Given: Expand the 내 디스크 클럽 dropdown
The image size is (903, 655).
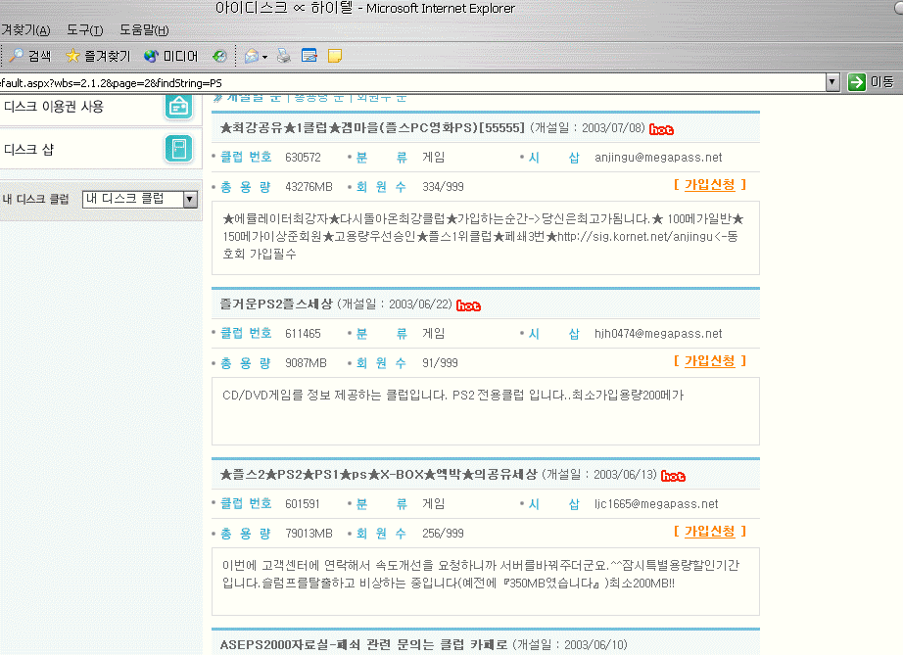Looking at the screenshot, I should point(190,199).
